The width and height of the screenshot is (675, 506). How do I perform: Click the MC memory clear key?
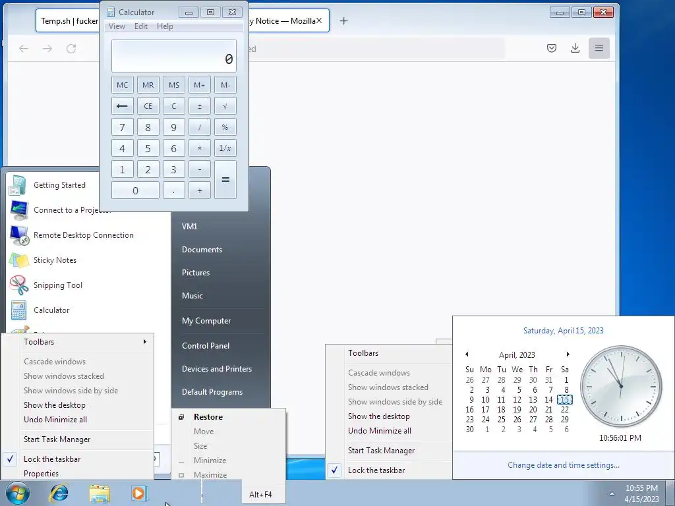(122, 85)
